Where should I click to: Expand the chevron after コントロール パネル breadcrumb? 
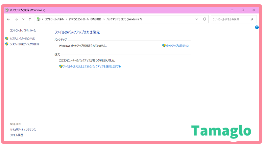[x=67, y=19]
